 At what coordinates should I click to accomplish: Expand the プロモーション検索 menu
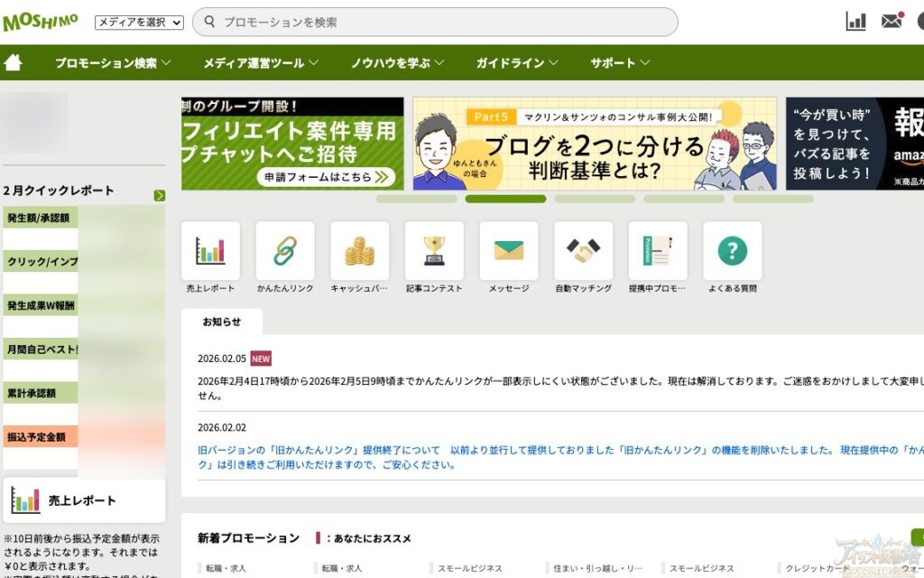click(113, 63)
